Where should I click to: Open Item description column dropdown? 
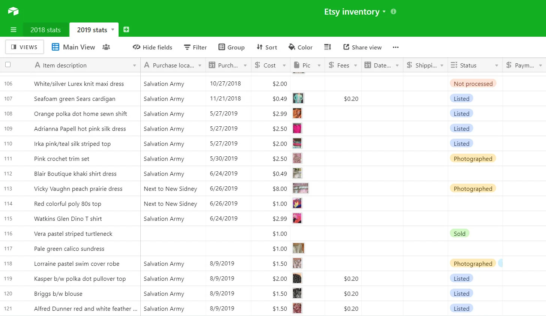click(134, 66)
